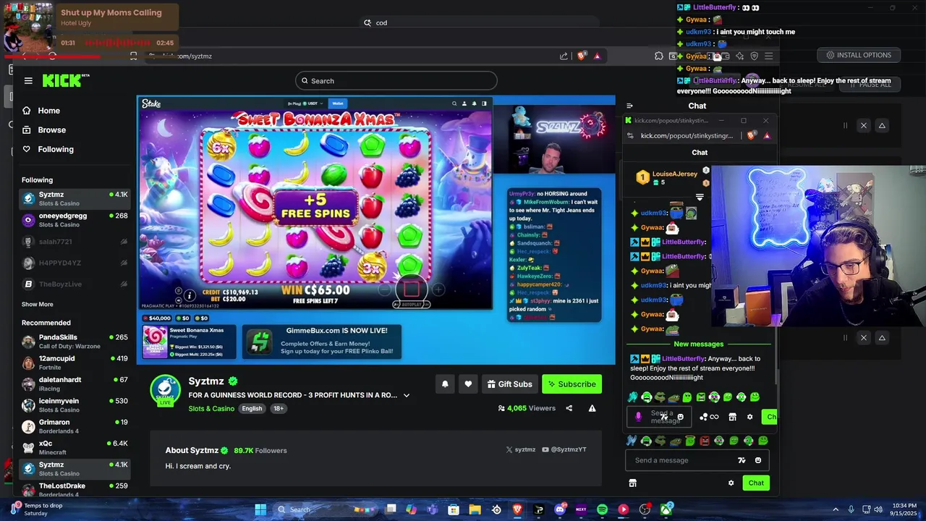
Task: Select offline channel salah7721
Action: pos(75,242)
